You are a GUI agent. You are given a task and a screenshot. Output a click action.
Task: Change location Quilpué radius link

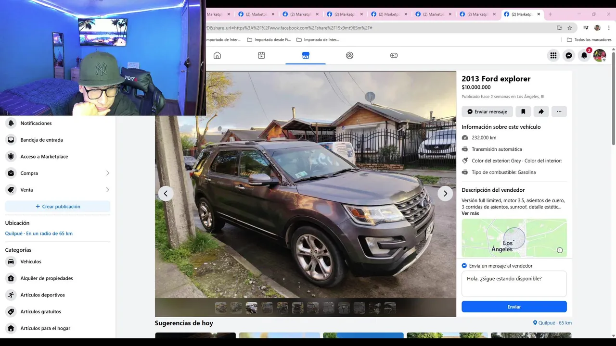[39, 234]
